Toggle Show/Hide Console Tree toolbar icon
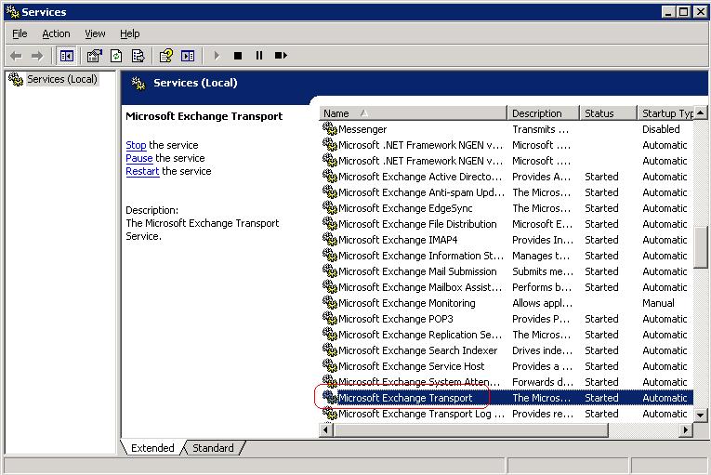 pos(67,56)
